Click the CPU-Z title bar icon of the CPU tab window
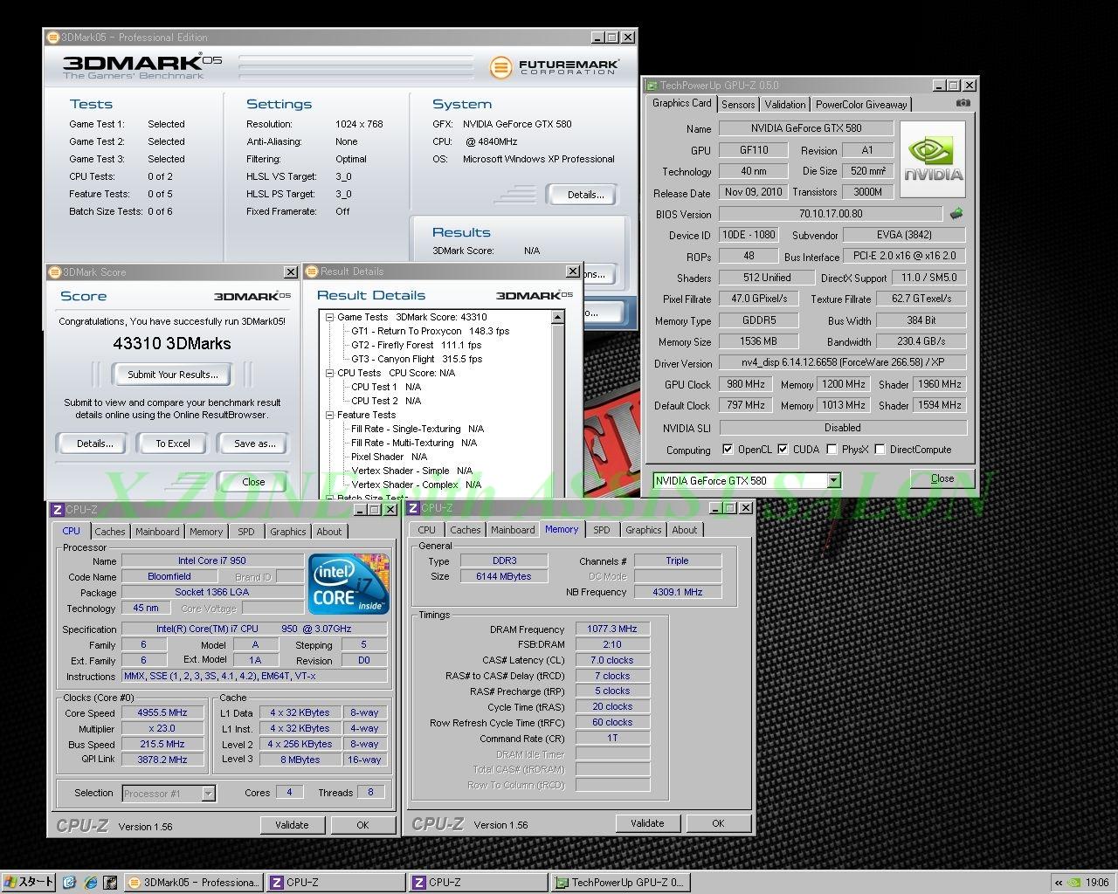Viewport: 1118px width, 894px height. pyautogui.click(x=57, y=510)
